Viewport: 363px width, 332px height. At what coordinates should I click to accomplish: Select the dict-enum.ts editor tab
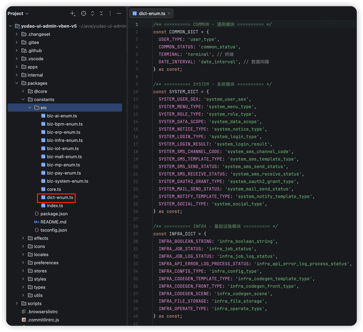pos(151,14)
